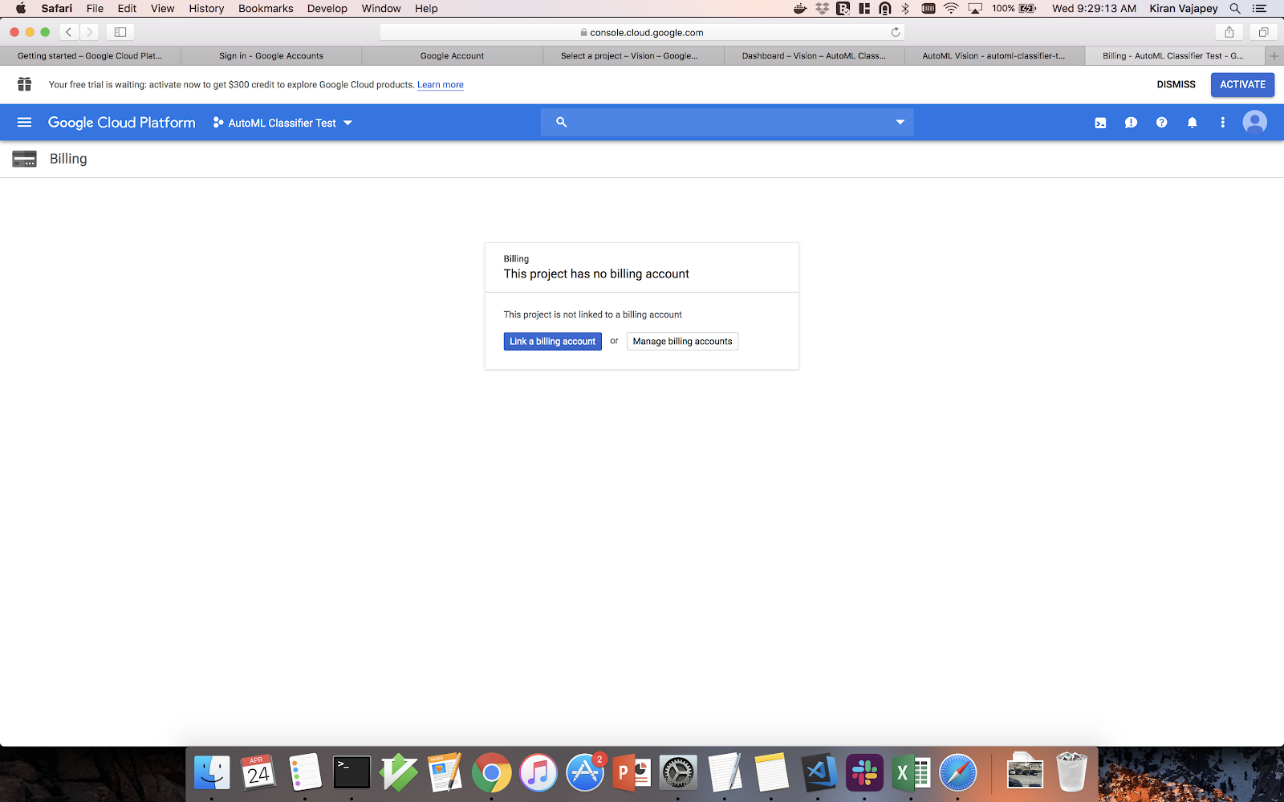Screen dimensions: 1284x802
Task: Click Manage billing accounts button
Action: pyautogui.click(x=682, y=342)
